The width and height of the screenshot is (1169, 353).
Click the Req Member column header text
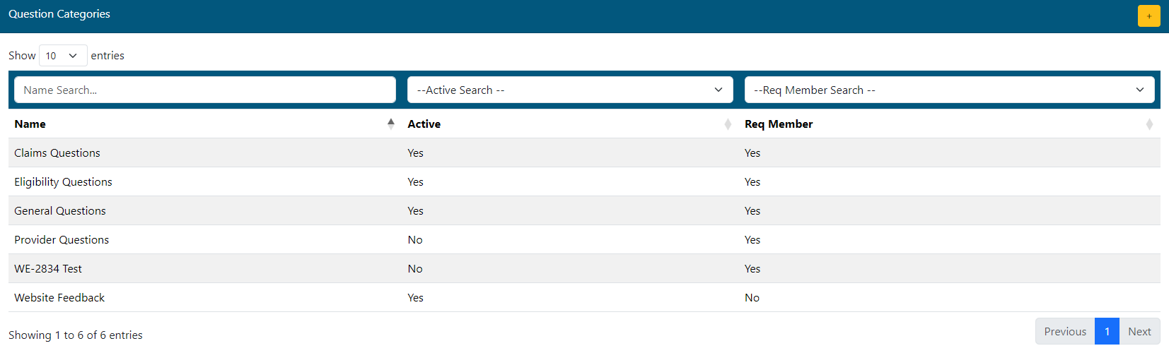(x=778, y=124)
